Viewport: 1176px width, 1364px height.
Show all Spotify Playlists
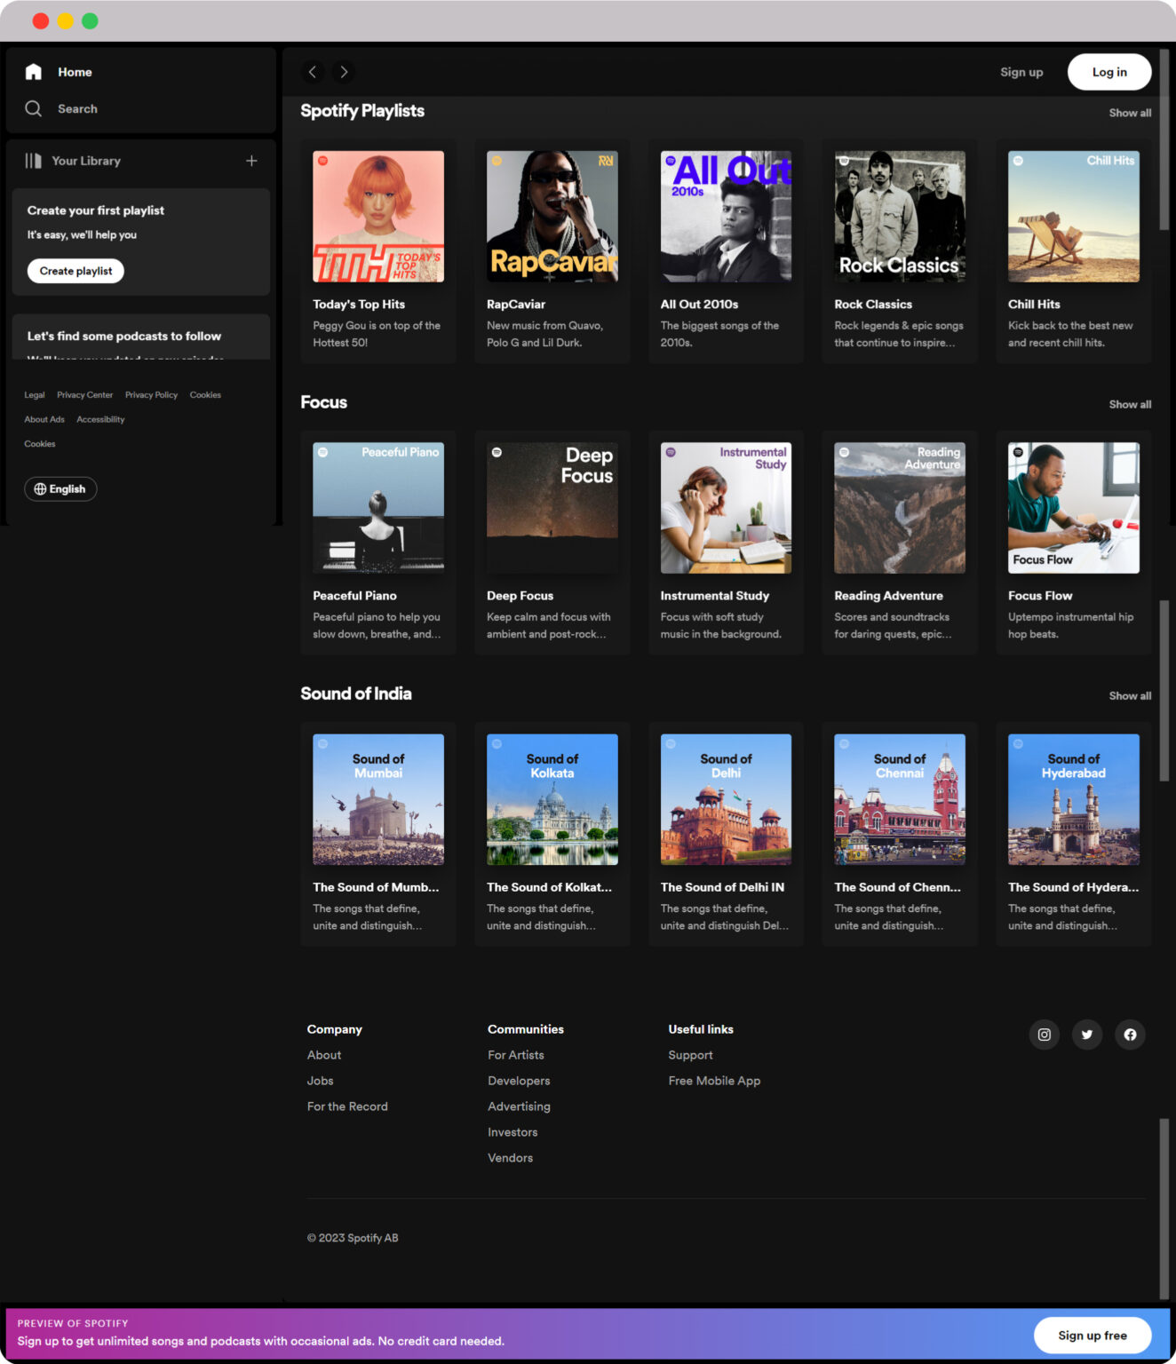(x=1129, y=113)
